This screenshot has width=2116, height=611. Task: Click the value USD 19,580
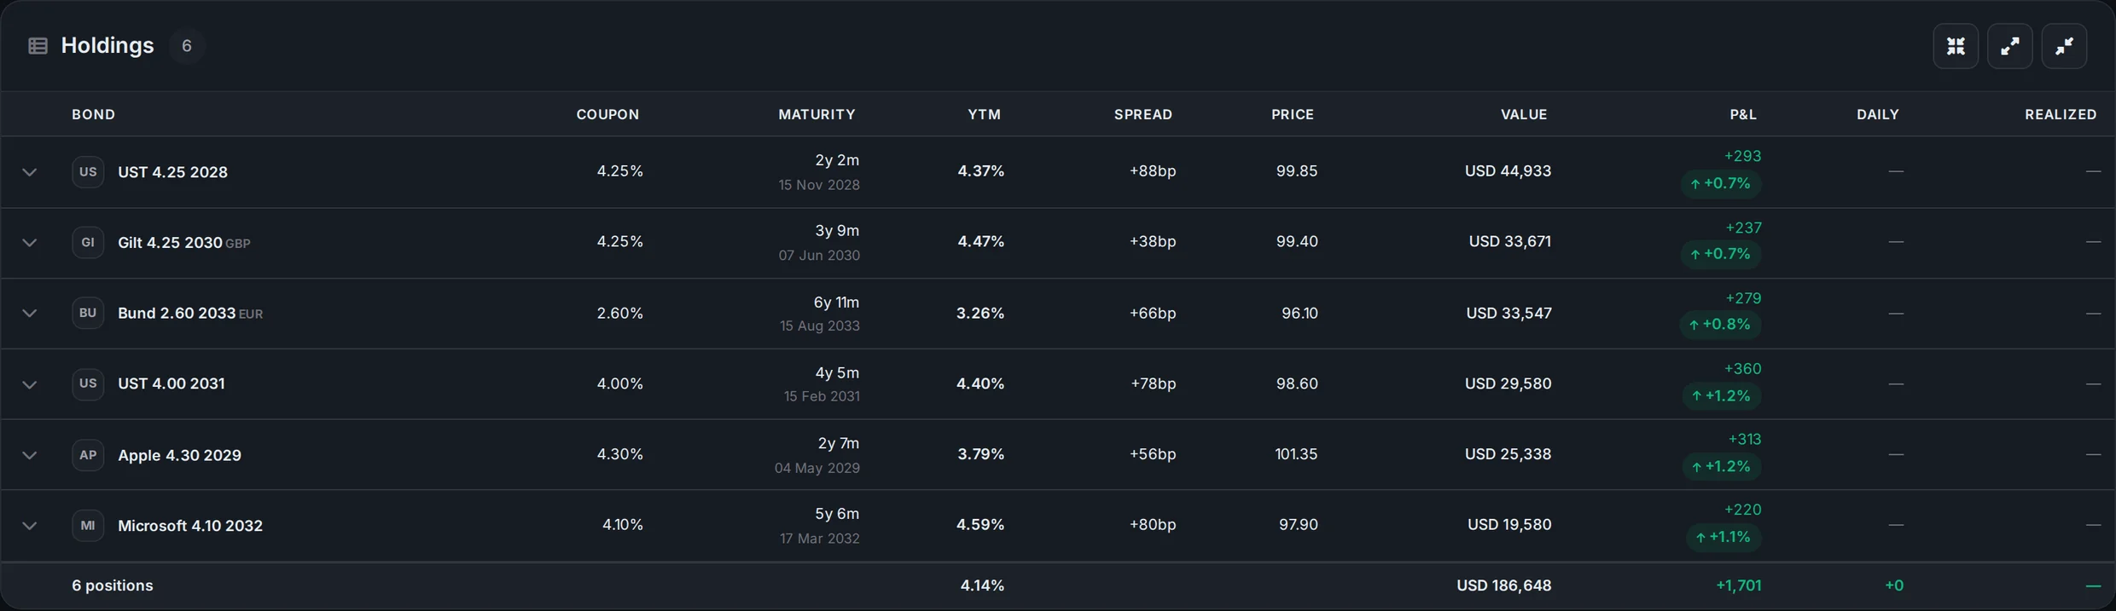[x=1509, y=525]
